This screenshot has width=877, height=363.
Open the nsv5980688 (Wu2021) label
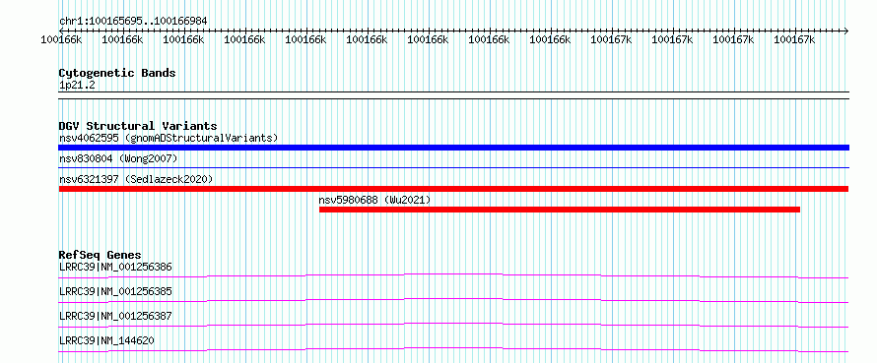(374, 200)
